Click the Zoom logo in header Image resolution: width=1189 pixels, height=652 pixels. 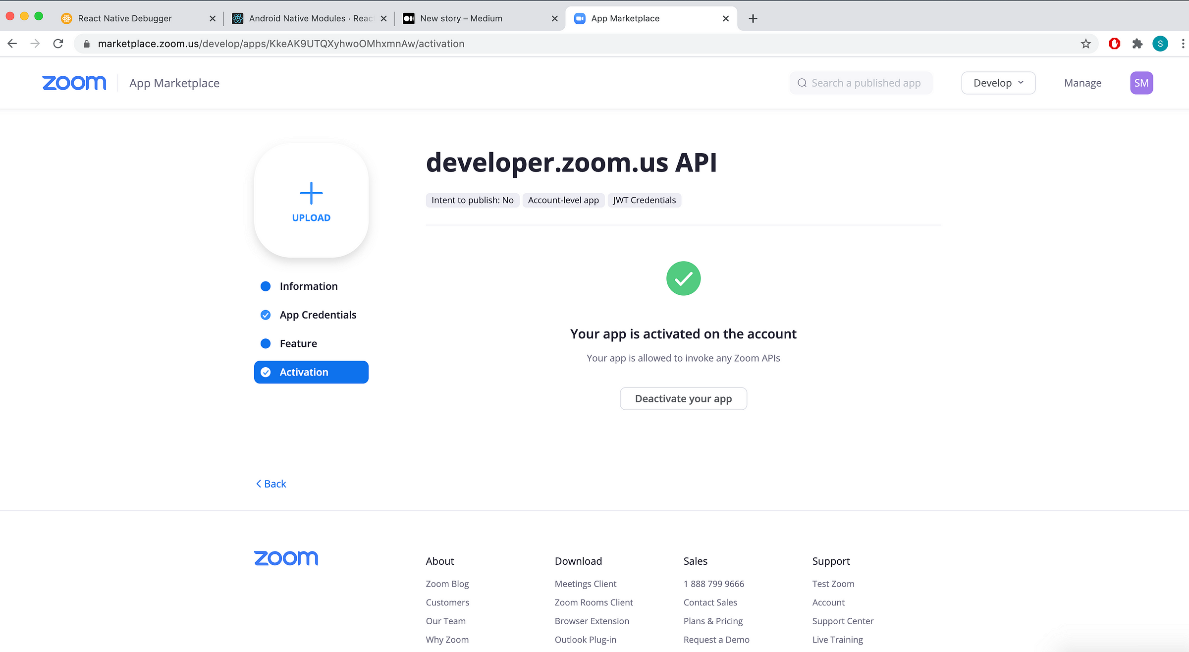coord(74,83)
